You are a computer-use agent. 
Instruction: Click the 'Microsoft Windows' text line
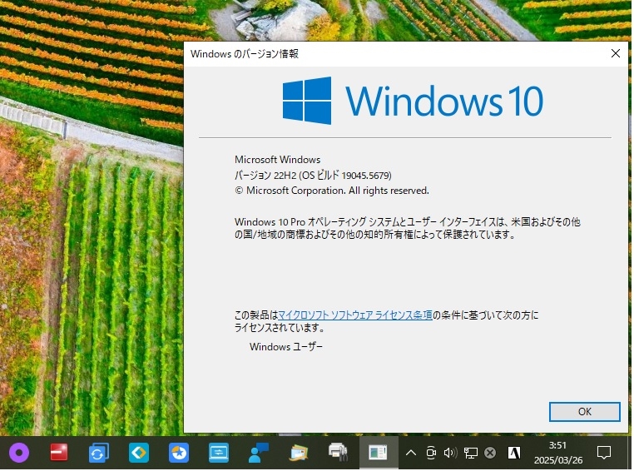[x=277, y=160]
